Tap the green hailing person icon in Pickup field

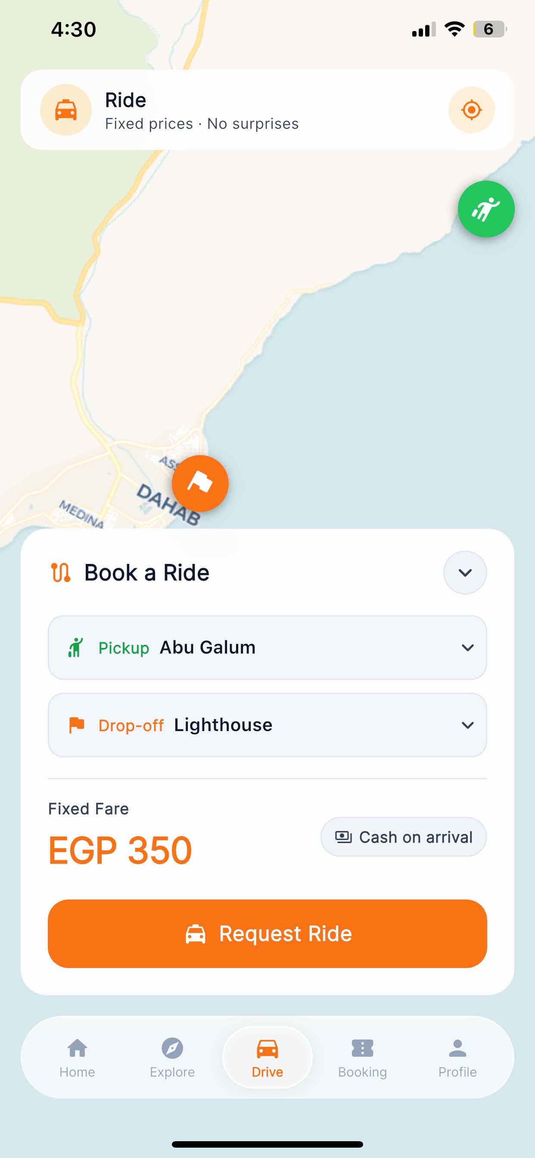pyautogui.click(x=75, y=647)
